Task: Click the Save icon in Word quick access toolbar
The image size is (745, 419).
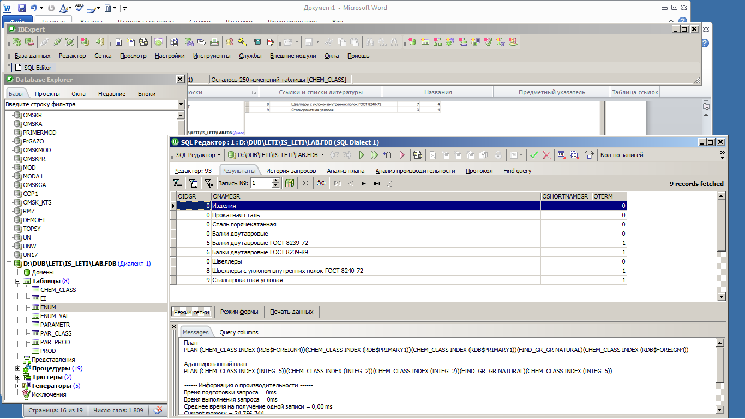Action: (x=22, y=8)
